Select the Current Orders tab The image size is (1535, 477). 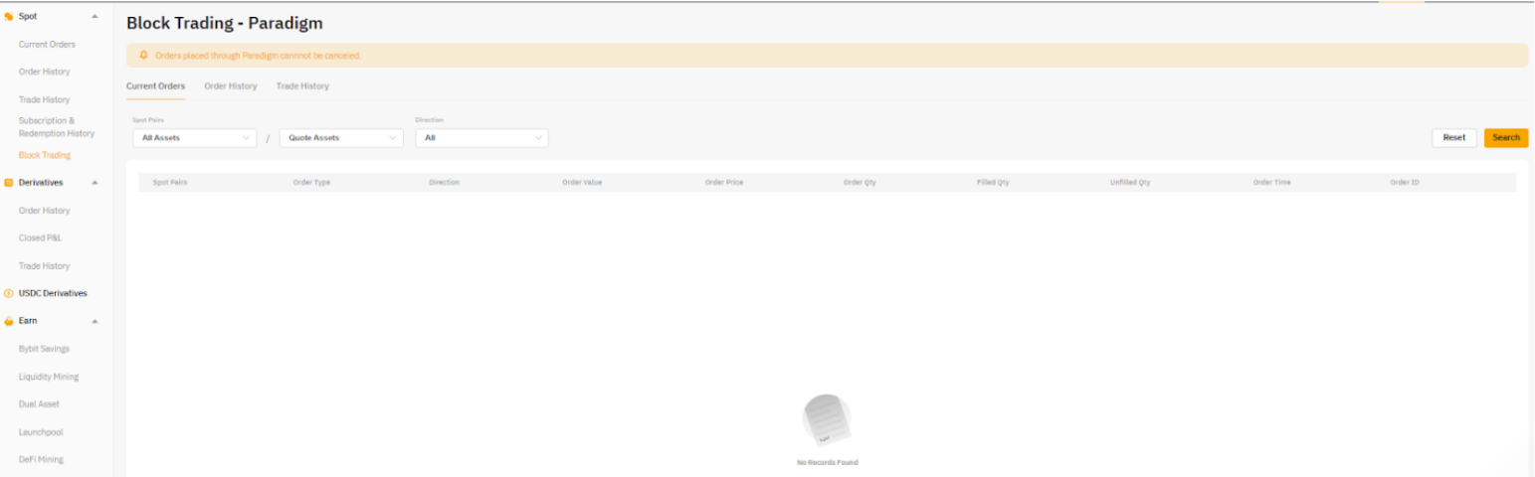coord(155,86)
